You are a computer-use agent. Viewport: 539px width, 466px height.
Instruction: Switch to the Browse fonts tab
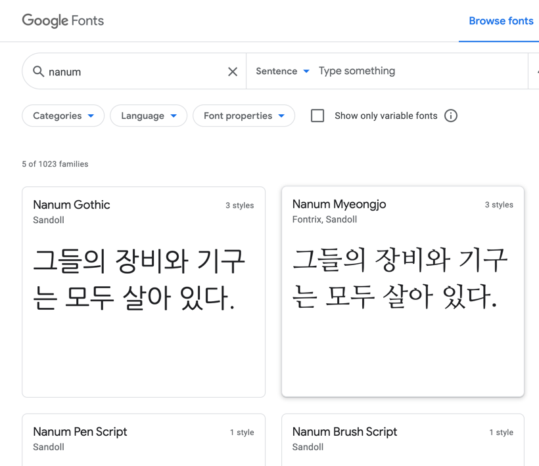500,21
